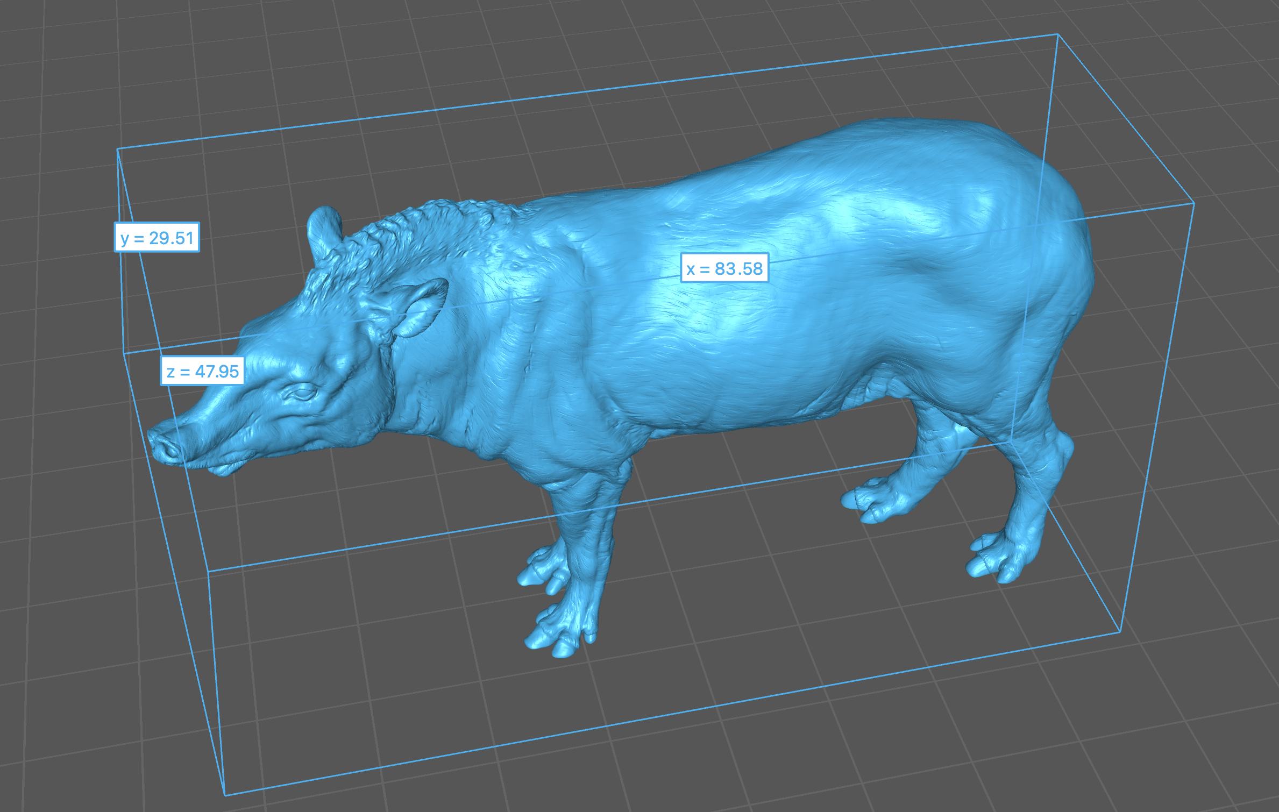Click the y = 29.51 dimension label
This screenshot has width=1279, height=812.
(x=157, y=238)
